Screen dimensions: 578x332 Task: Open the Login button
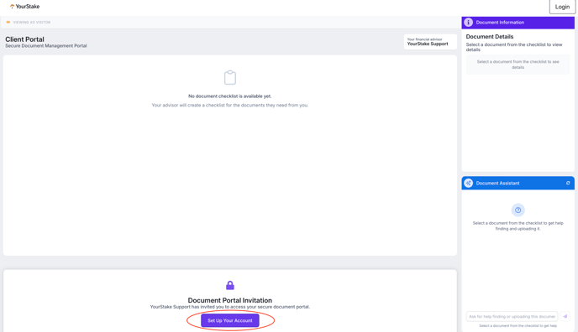pyautogui.click(x=562, y=7)
